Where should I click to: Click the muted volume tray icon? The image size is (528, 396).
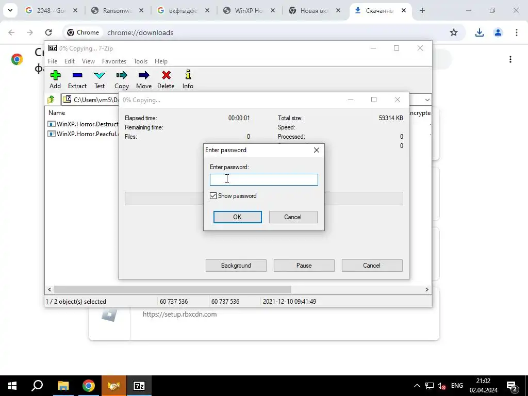coord(441,386)
